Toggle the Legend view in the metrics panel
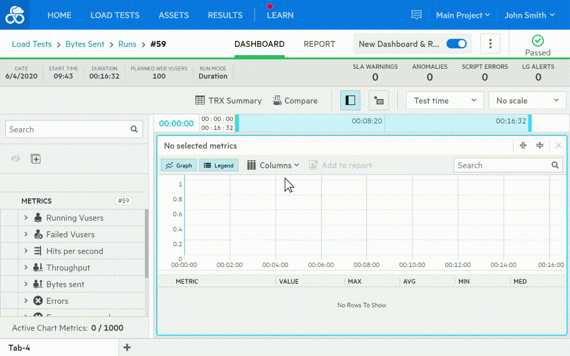The height and width of the screenshot is (356, 570). pos(218,165)
